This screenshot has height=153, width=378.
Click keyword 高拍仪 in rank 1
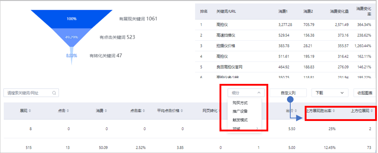click(x=222, y=24)
